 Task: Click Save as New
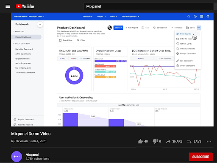click(160, 28)
